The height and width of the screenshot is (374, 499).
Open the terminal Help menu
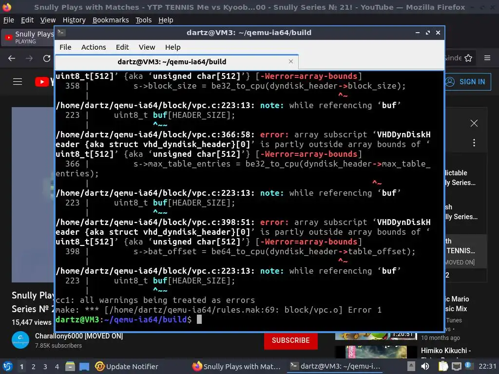pyautogui.click(x=173, y=47)
